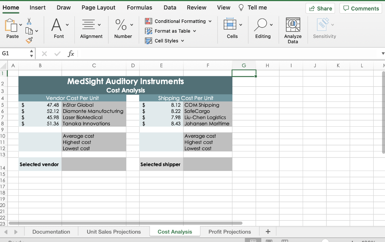Select the Cut scissors icon
The width and height of the screenshot is (385, 242).
pyautogui.click(x=29, y=21)
